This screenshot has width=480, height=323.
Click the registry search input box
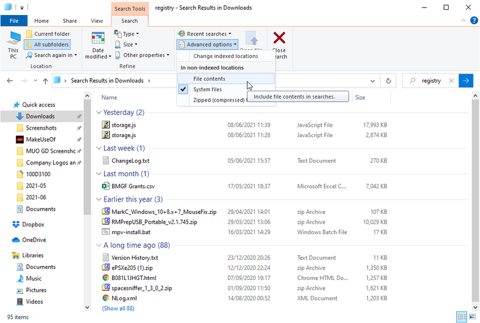point(431,81)
